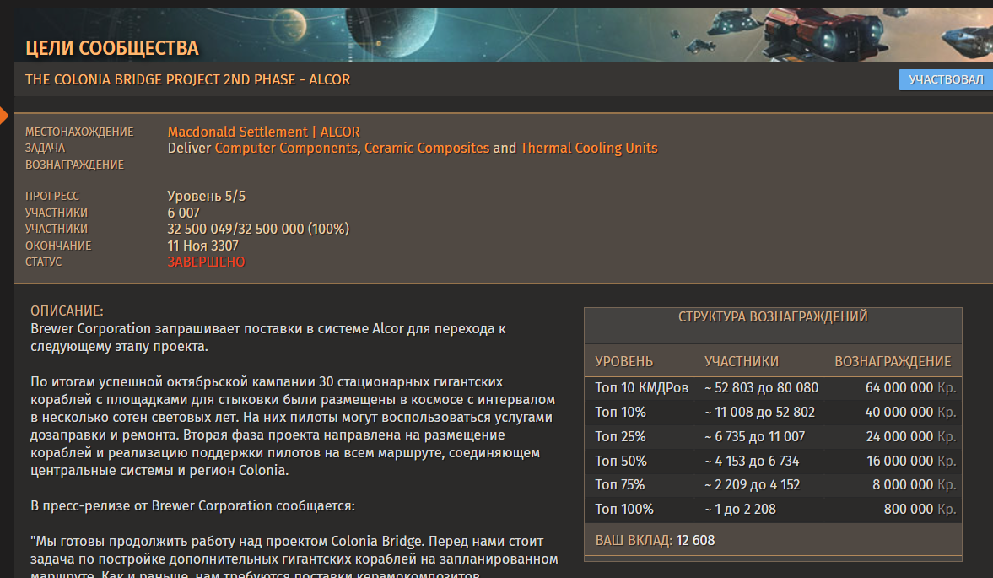The image size is (993, 578).
Task: Click the ВАШ ВКЛАД: 12 608 line
Action: [655, 541]
